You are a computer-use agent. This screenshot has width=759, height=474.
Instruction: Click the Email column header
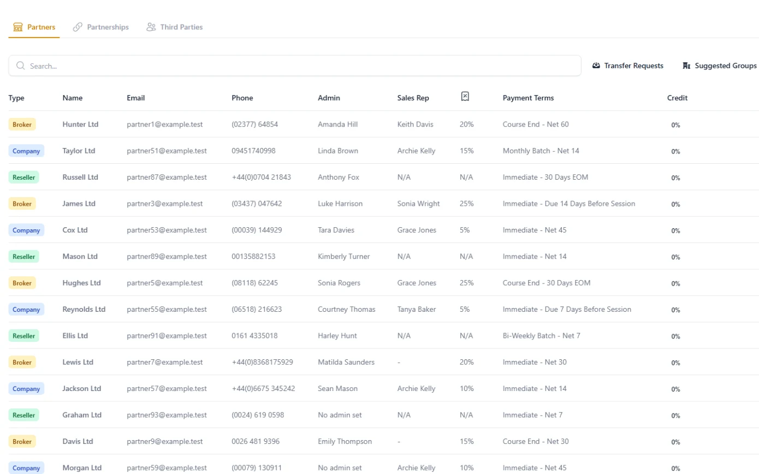pos(136,98)
